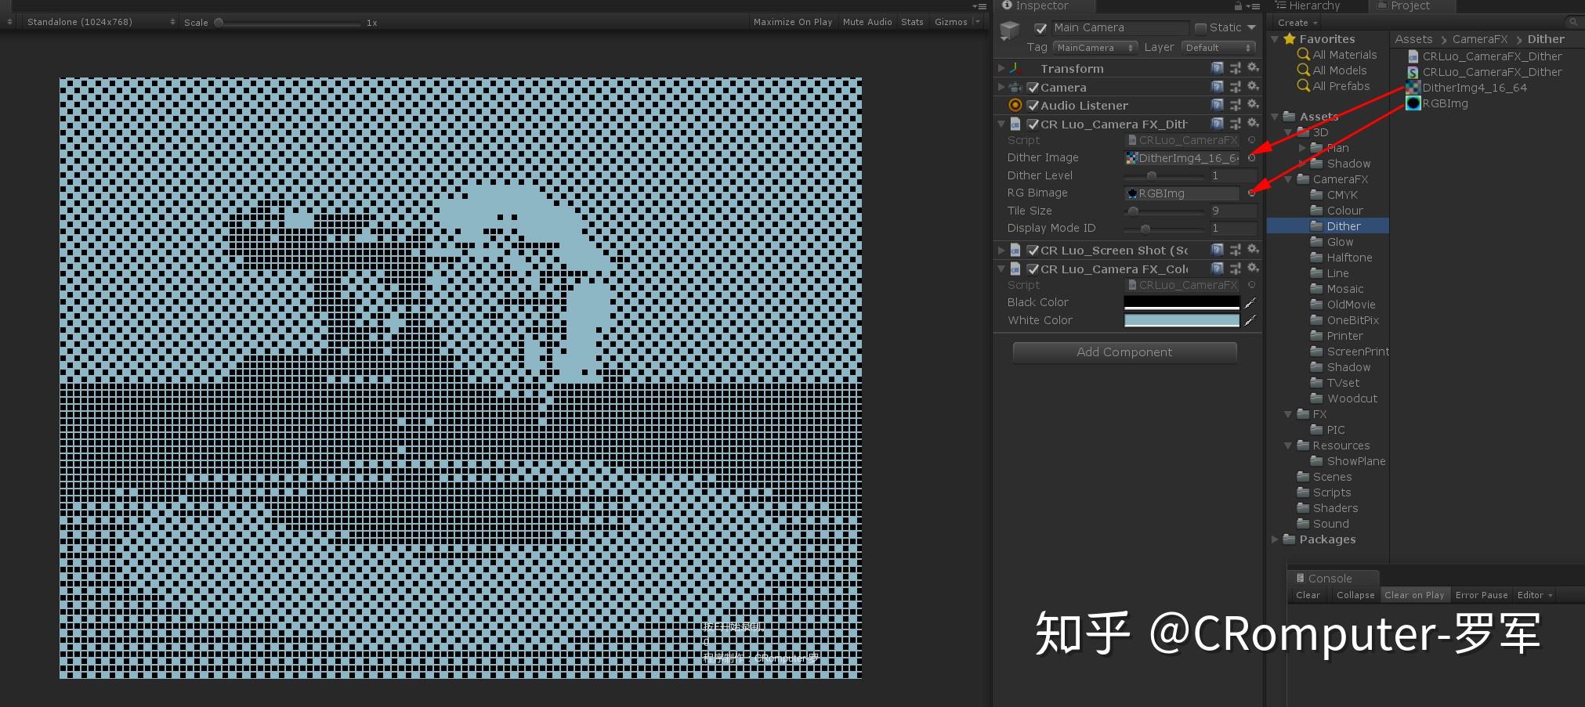Open the Camera component help documentation icon

[x=1218, y=87]
